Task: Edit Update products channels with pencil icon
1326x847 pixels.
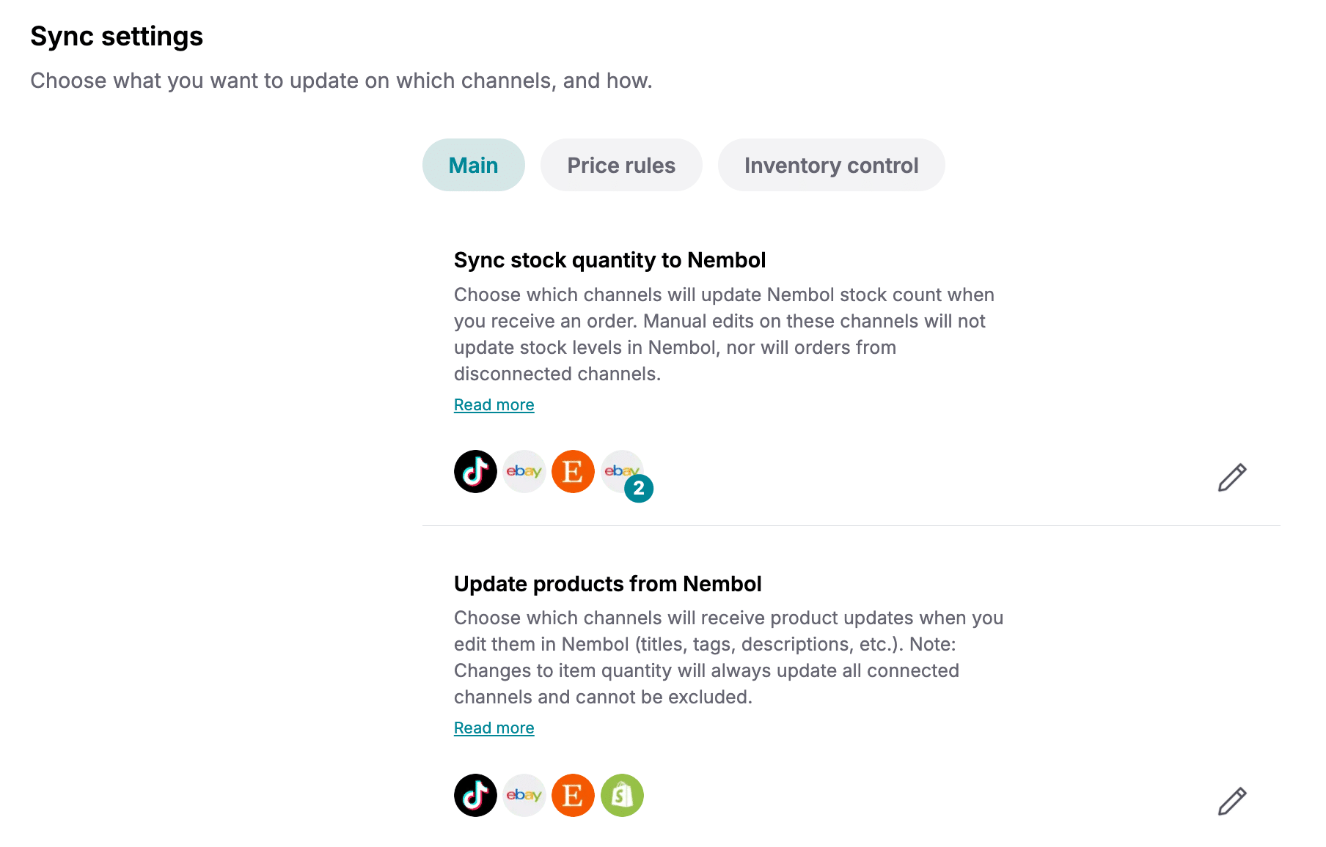Action: tap(1232, 802)
